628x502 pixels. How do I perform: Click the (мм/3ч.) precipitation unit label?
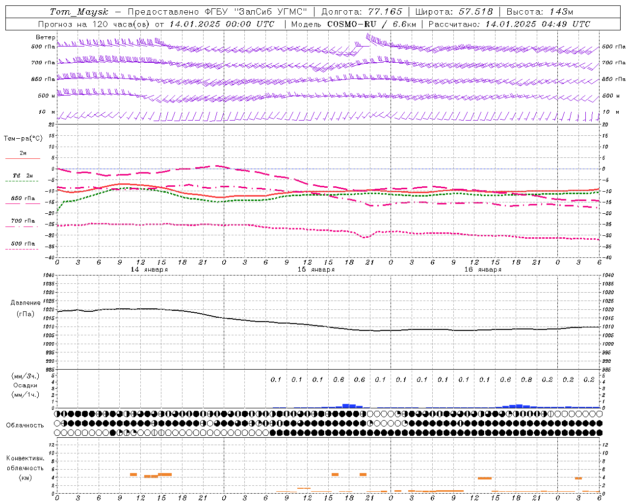25,376
